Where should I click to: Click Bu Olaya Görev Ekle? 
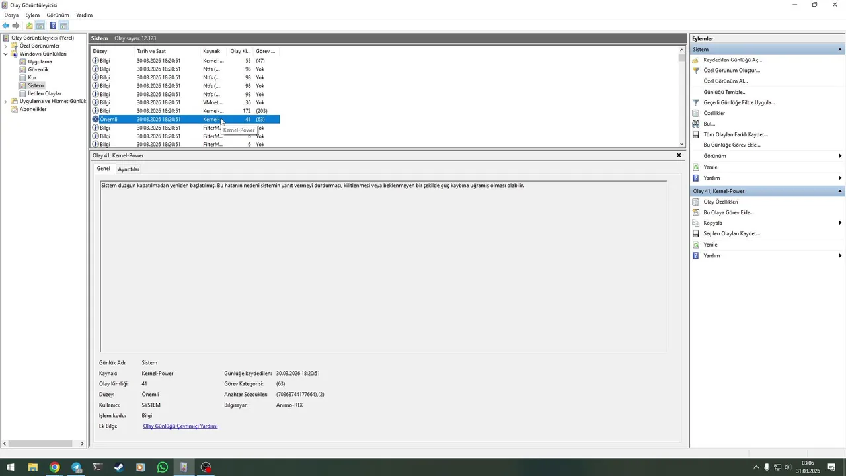[728, 212]
